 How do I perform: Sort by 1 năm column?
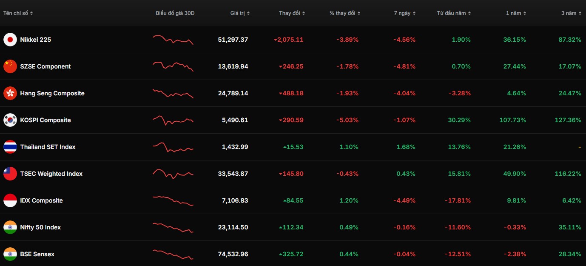516,13
